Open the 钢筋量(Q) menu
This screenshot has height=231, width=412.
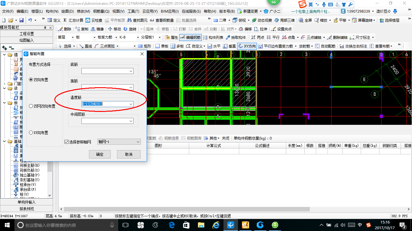pos(101,11)
